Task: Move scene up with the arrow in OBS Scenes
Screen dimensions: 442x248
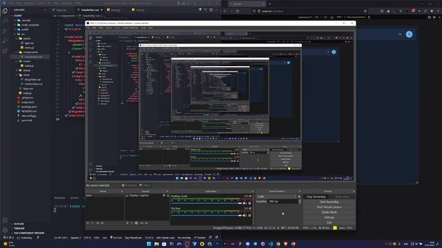Action: [x=97, y=223]
